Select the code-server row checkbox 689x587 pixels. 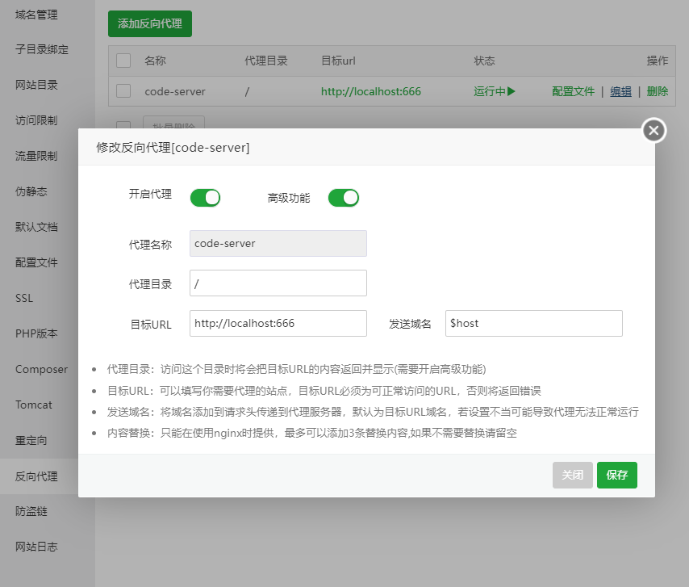(x=123, y=91)
